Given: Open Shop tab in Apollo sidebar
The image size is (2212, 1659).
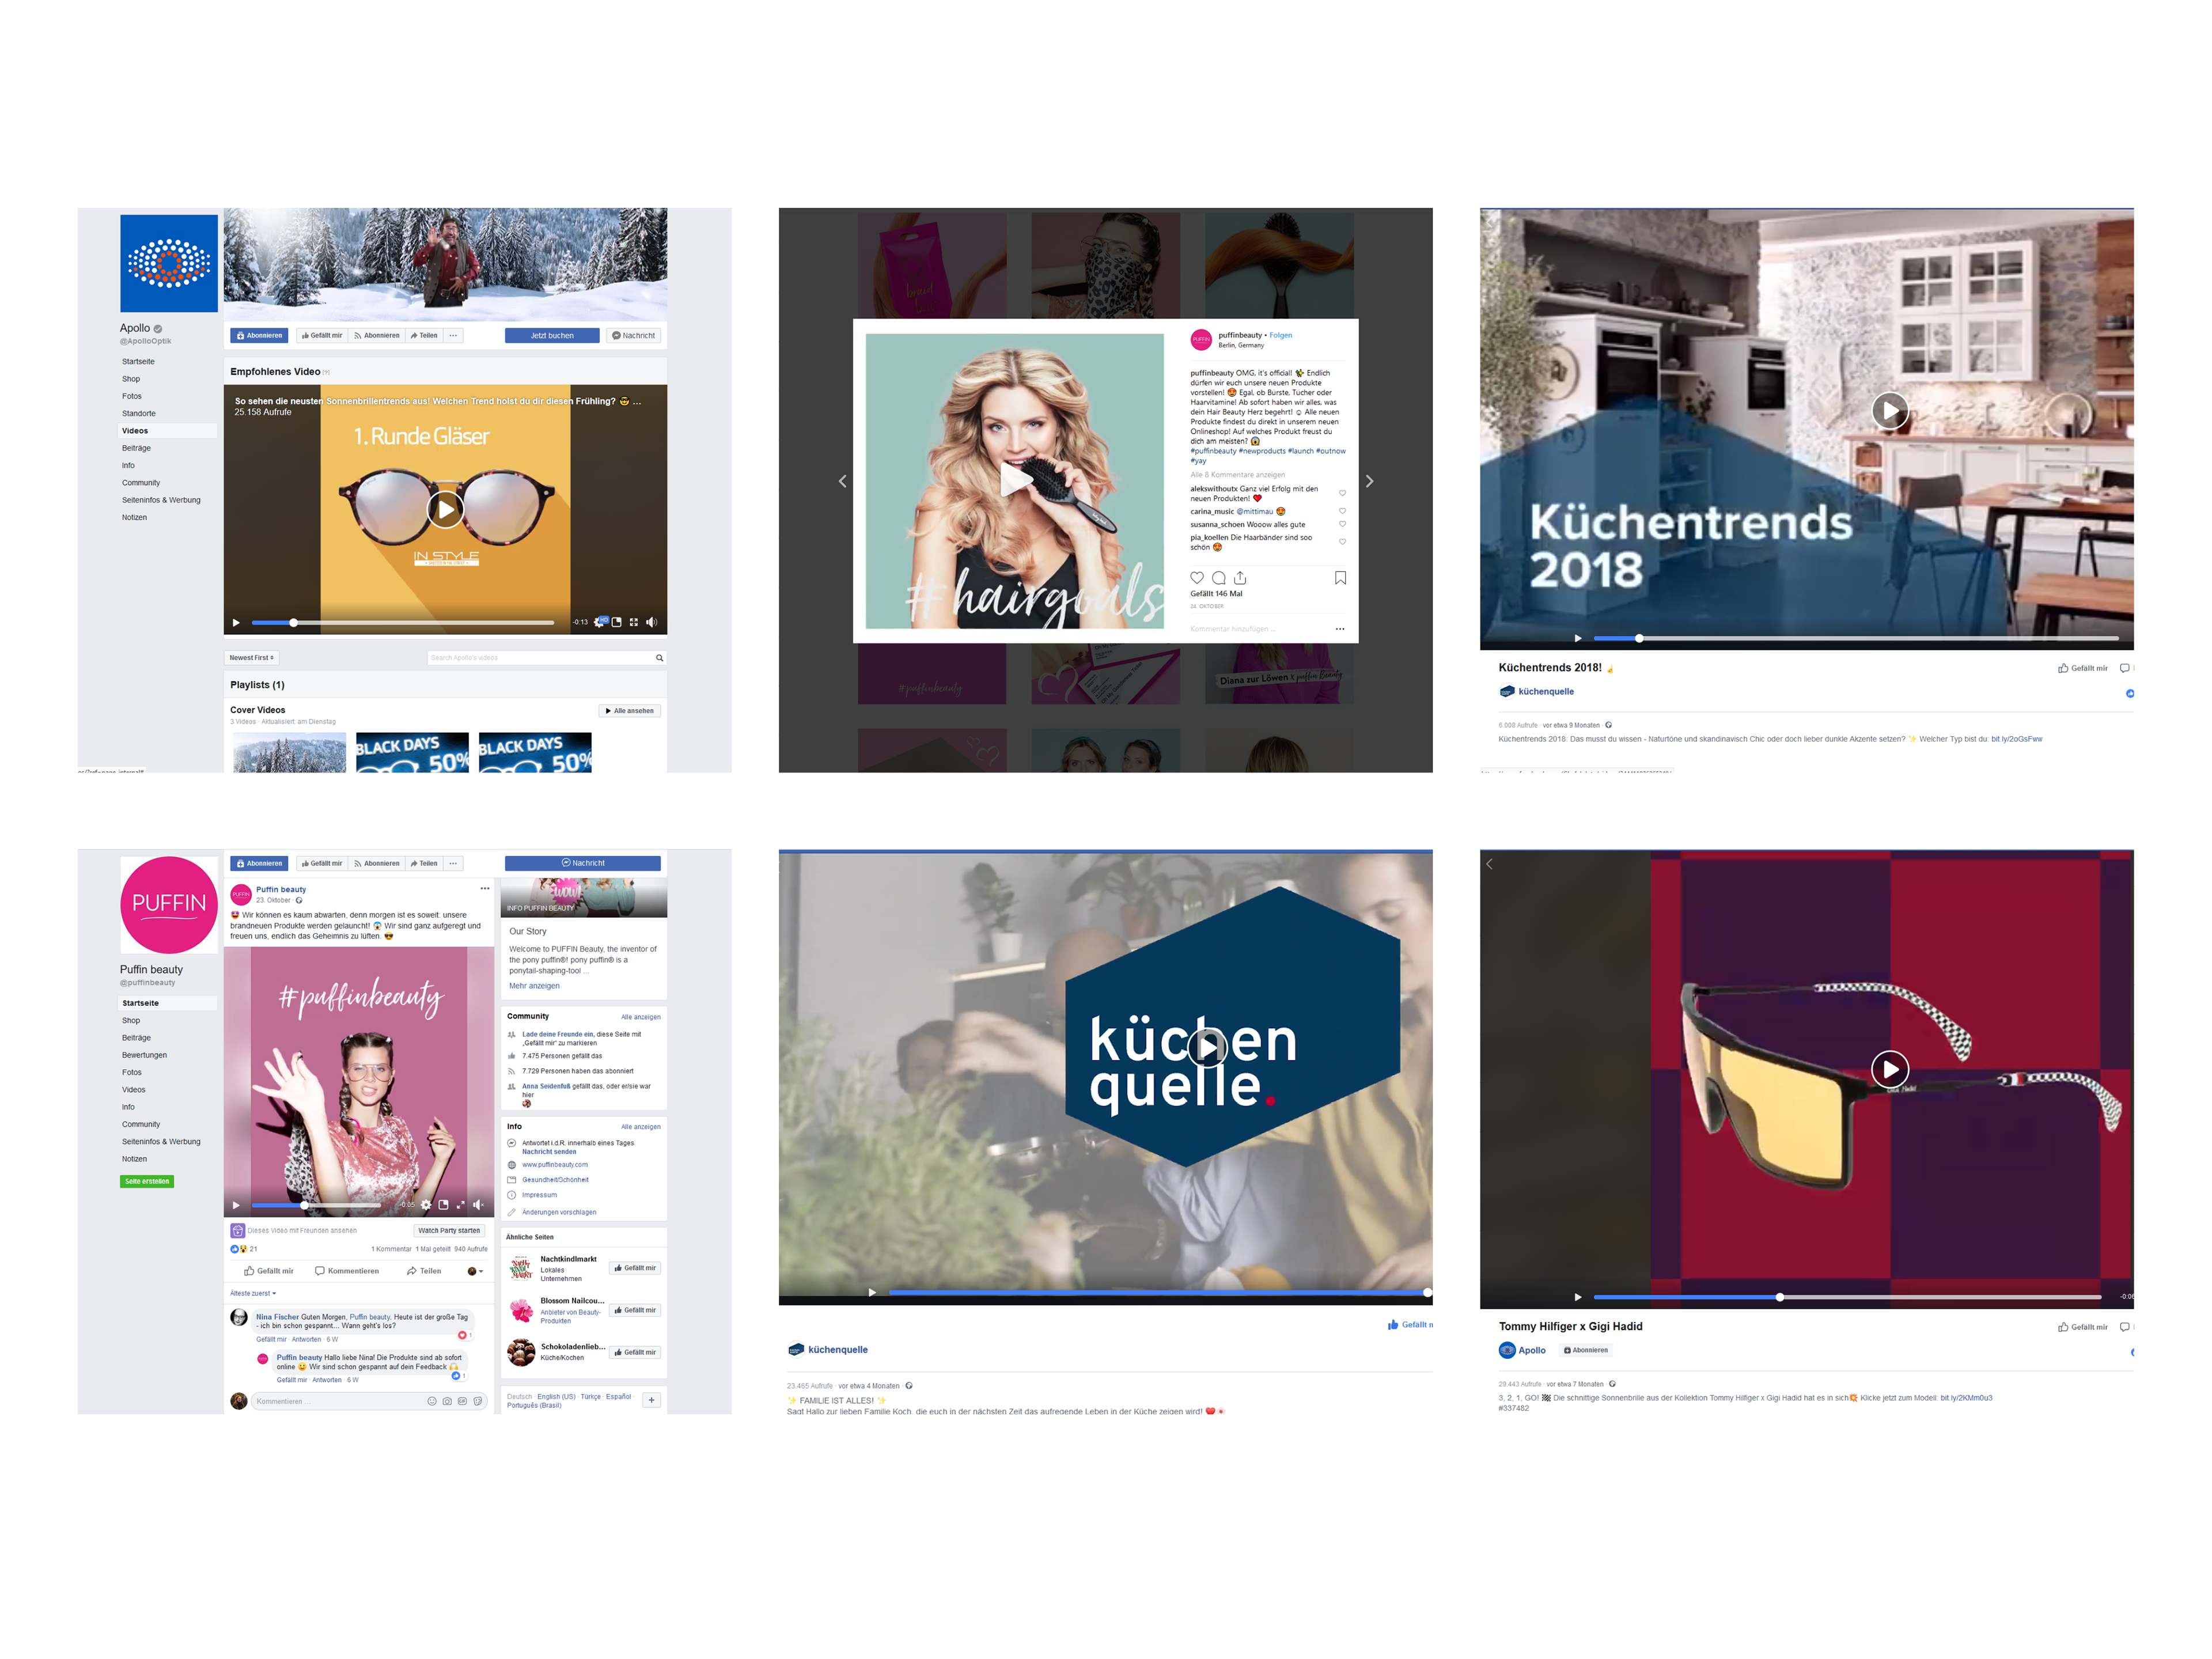Looking at the screenshot, I should pos(131,379).
